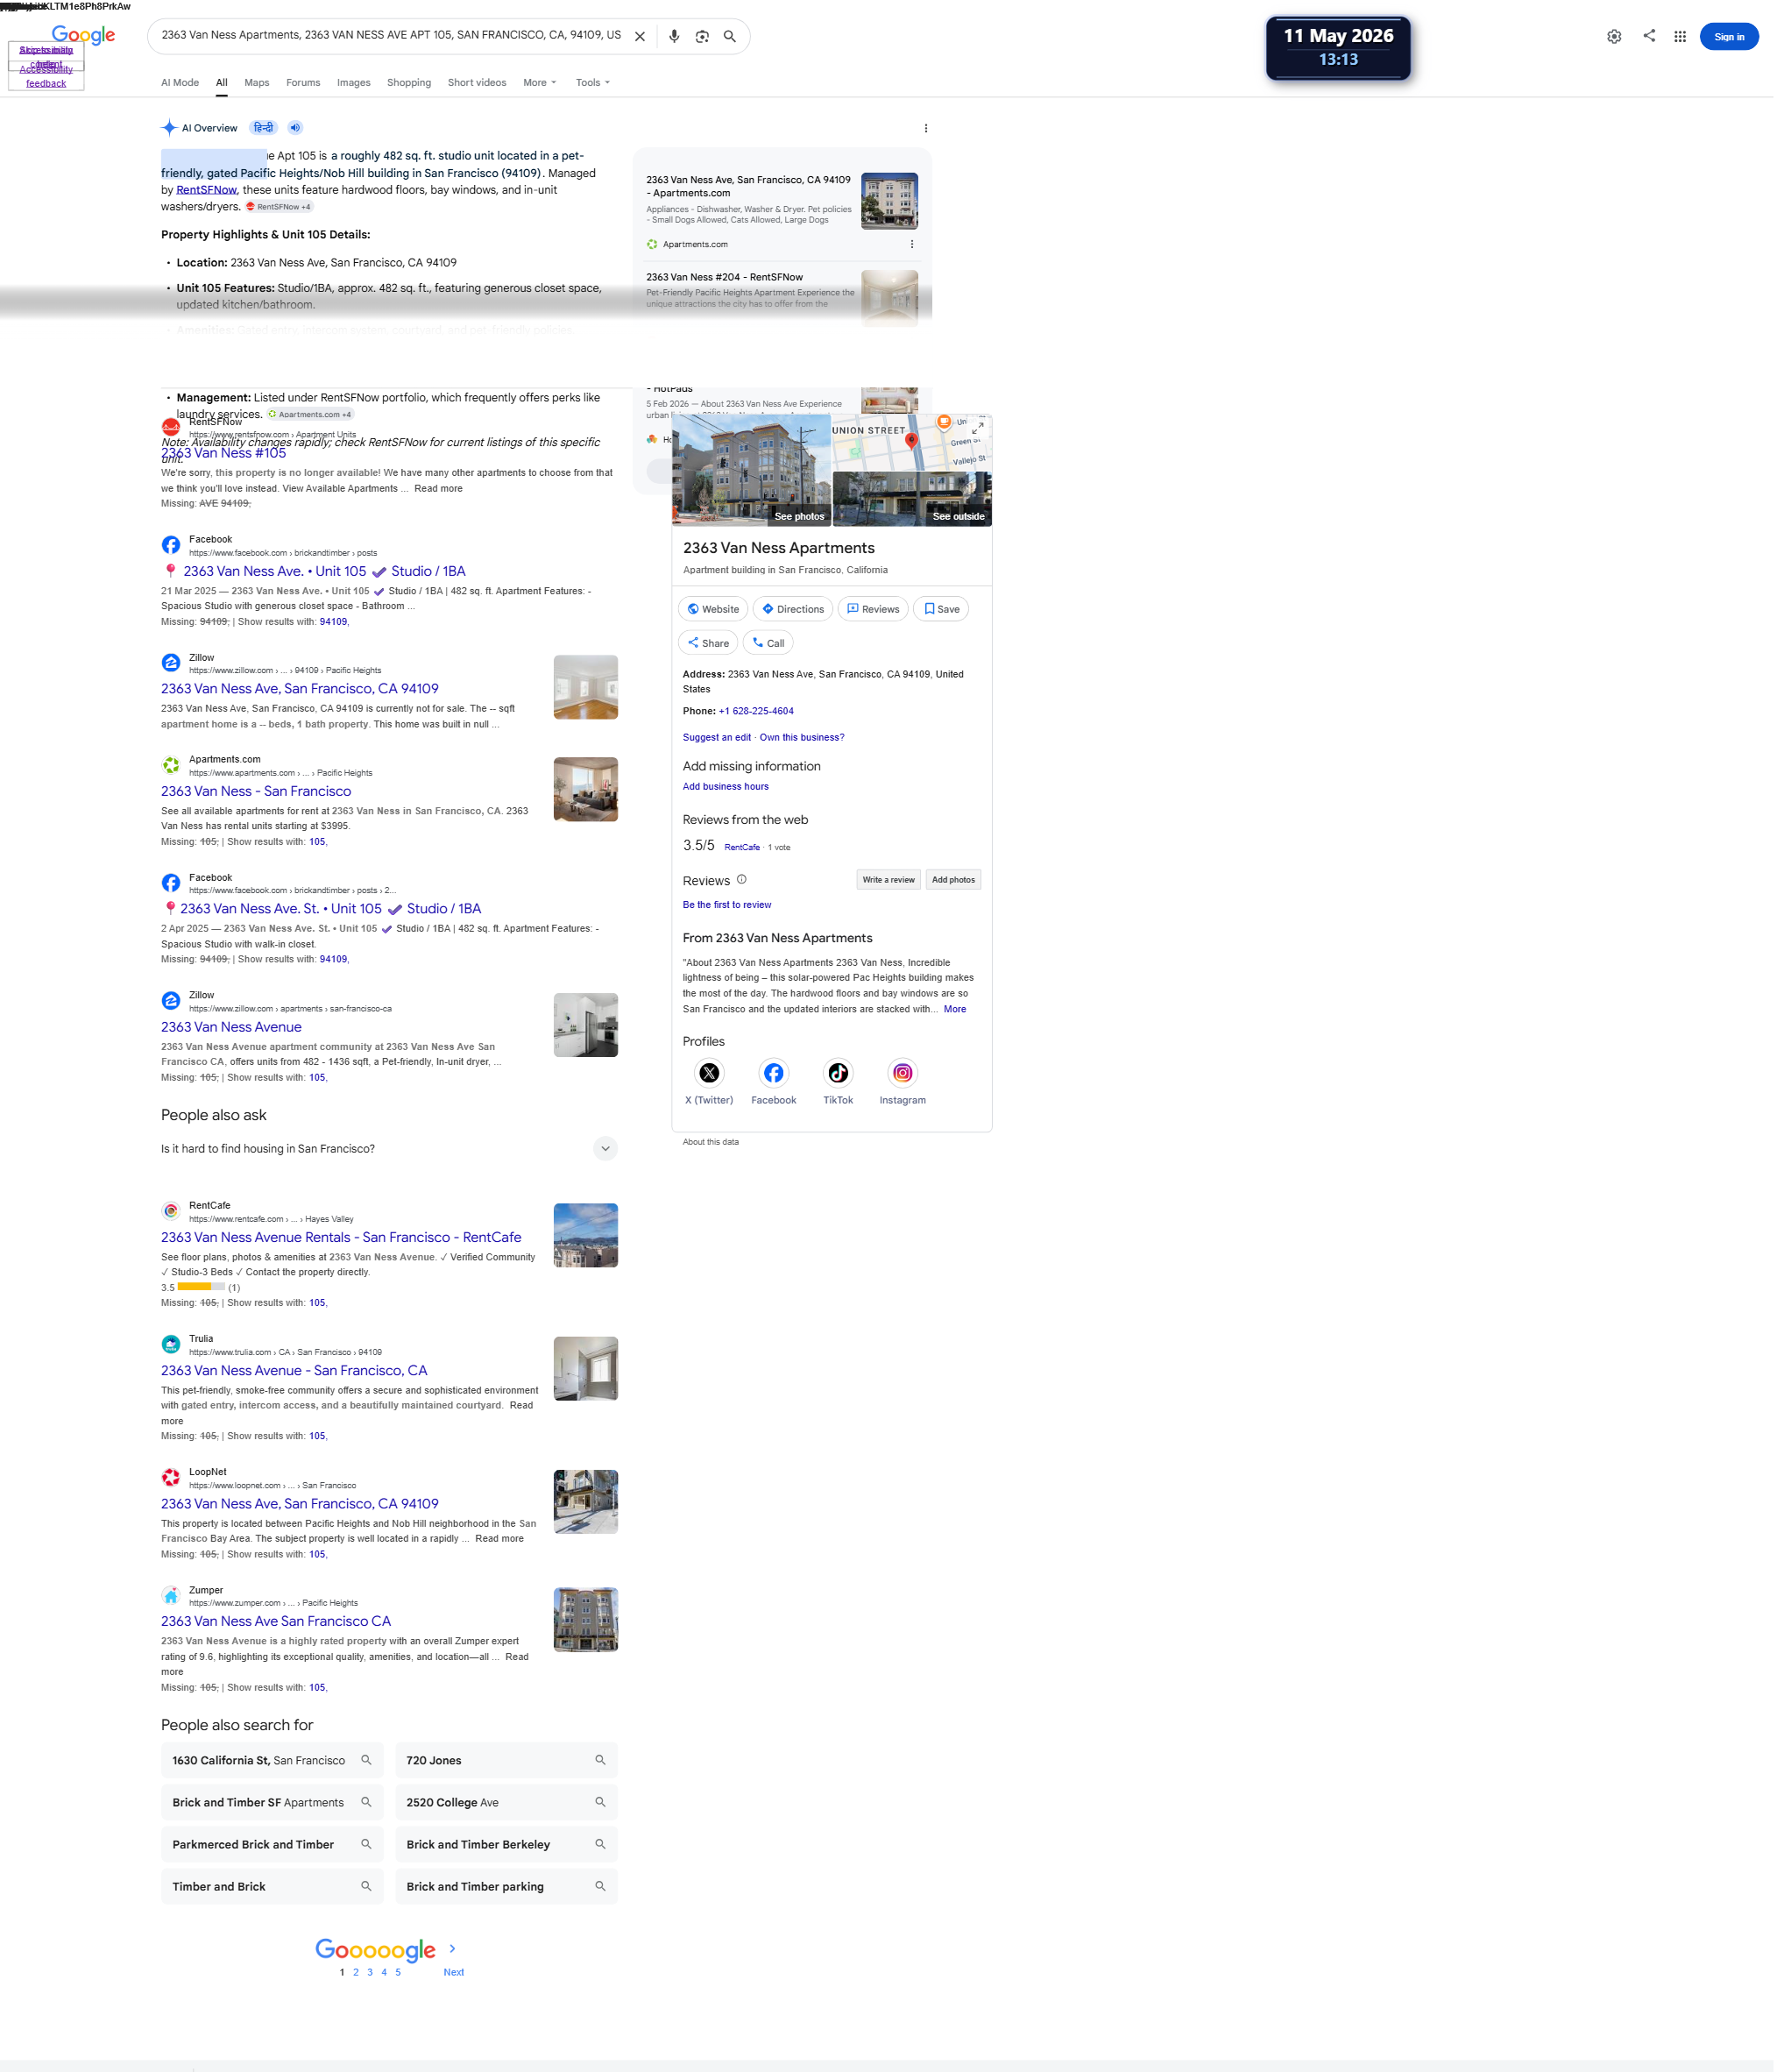Expand the map with the fullscreen icon

[x=983, y=430]
